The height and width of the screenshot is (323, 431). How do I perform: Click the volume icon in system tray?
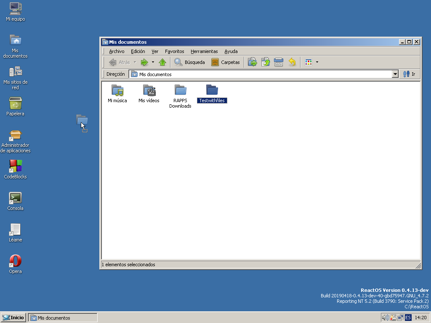(385, 318)
